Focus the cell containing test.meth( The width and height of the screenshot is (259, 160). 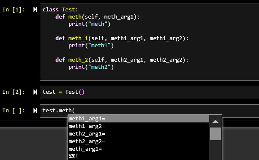point(149,111)
